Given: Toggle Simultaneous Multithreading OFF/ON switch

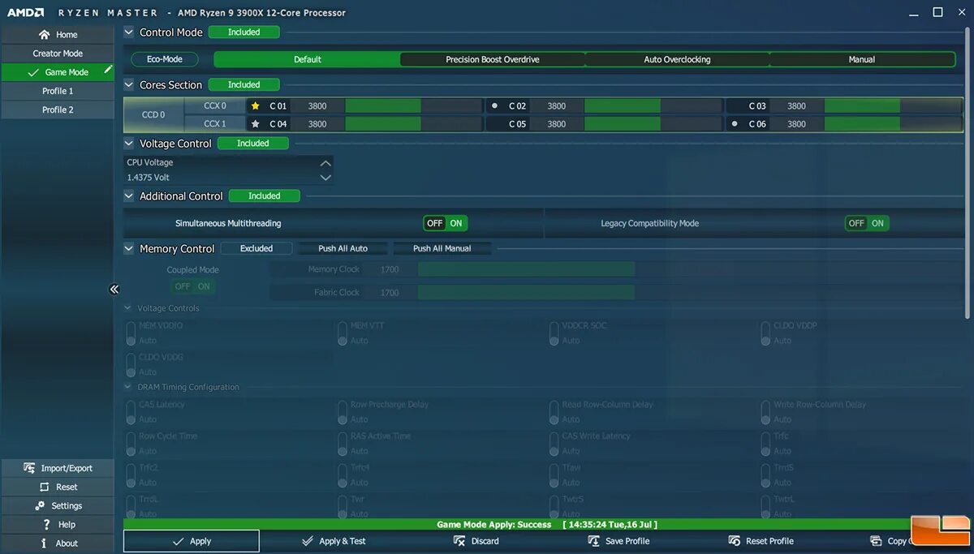Looking at the screenshot, I should pos(445,223).
